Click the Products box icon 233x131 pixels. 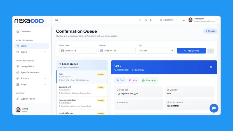(x=18, y=78)
